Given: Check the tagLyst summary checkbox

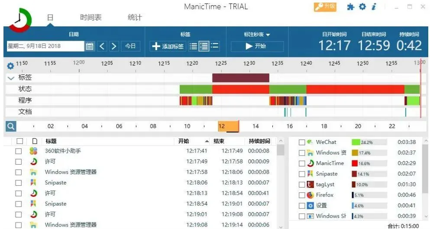Looking at the screenshot, I should [x=302, y=184].
